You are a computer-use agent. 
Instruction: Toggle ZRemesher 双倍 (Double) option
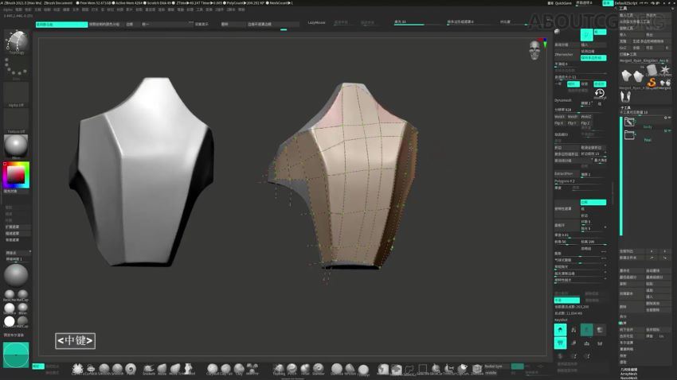(x=586, y=84)
